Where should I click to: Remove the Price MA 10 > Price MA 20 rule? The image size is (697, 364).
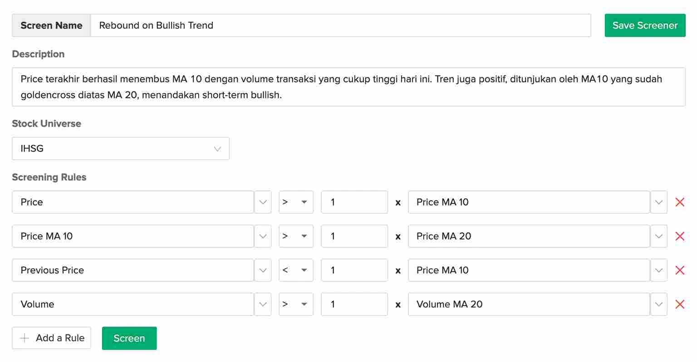coord(679,236)
